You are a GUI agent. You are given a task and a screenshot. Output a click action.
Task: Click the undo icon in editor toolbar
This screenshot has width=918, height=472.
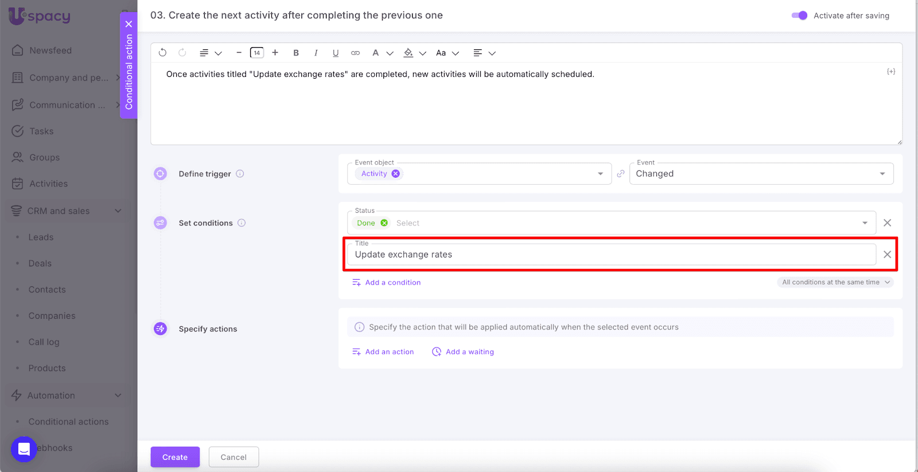click(162, 53)
